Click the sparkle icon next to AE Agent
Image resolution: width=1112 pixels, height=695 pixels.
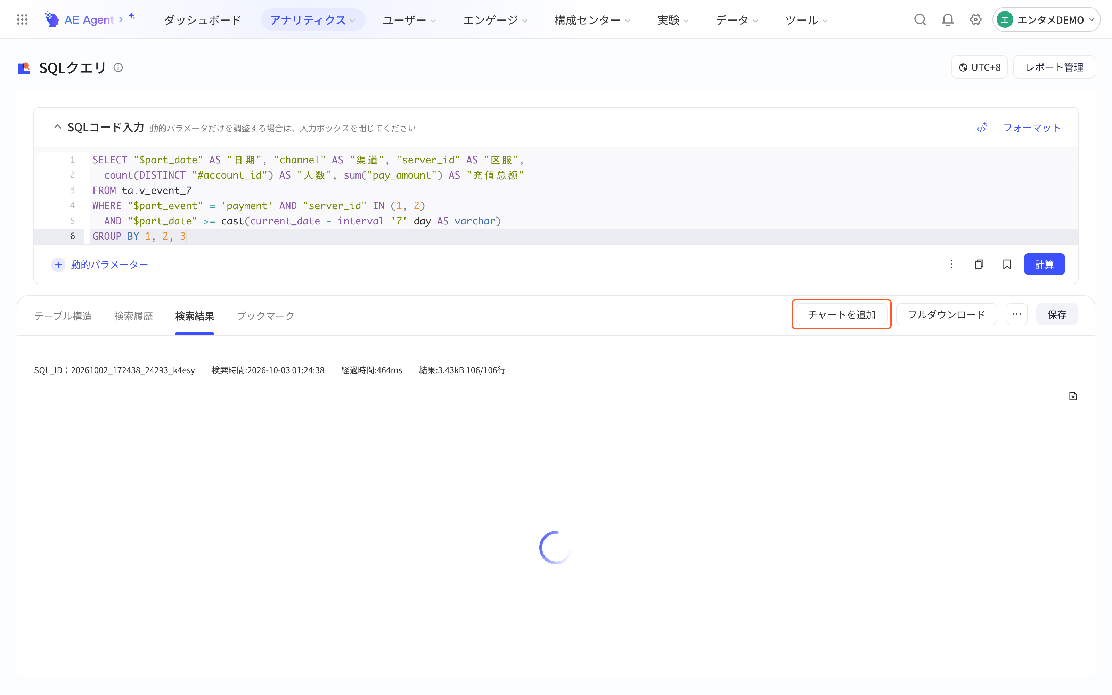[x=132, y=17]
